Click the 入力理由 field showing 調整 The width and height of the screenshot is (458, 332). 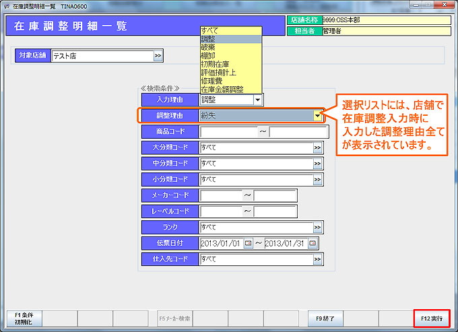click(227, 100)
